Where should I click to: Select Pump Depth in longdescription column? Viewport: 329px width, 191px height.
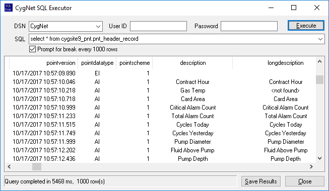[x=285, y=159]
